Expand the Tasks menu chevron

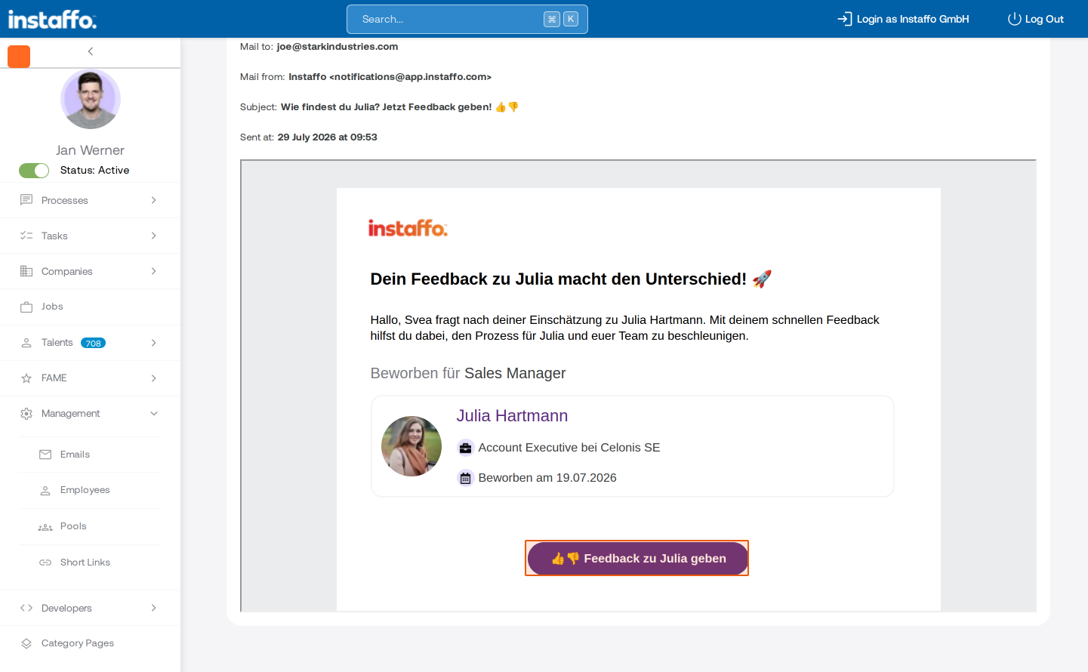point(154,236)
